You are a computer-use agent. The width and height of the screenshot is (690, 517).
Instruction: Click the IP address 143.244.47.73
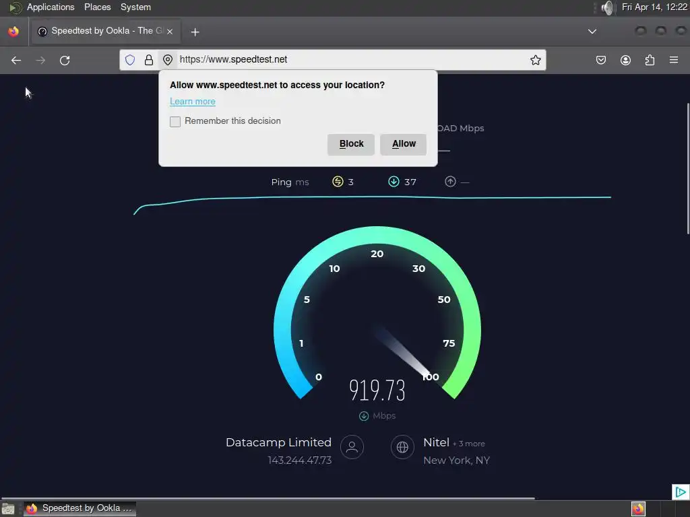tap(300, 460)
